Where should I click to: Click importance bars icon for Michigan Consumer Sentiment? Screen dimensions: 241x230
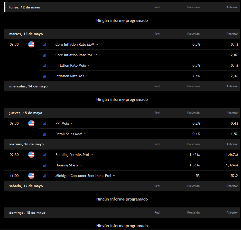(x=45, y=176)
